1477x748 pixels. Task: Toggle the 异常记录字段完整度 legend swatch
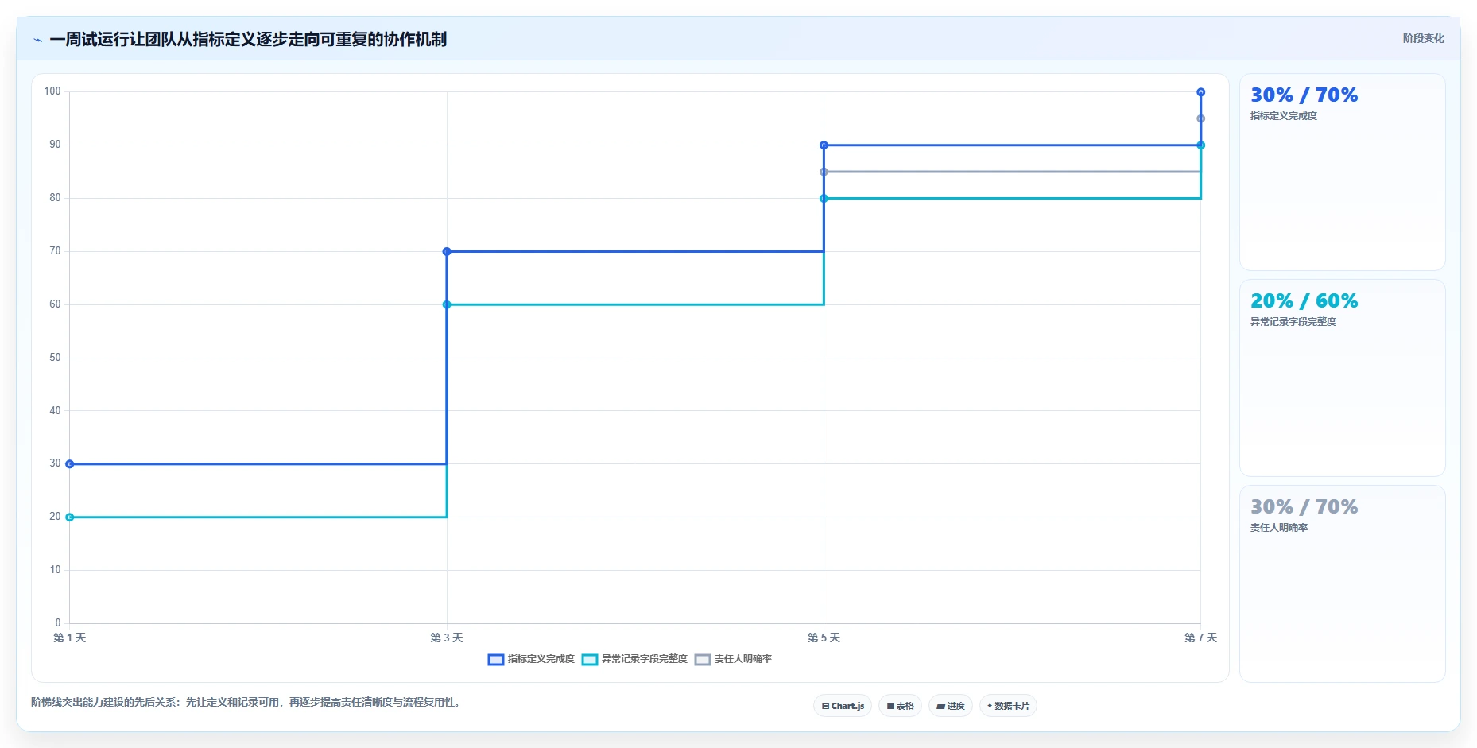point(590,660)
